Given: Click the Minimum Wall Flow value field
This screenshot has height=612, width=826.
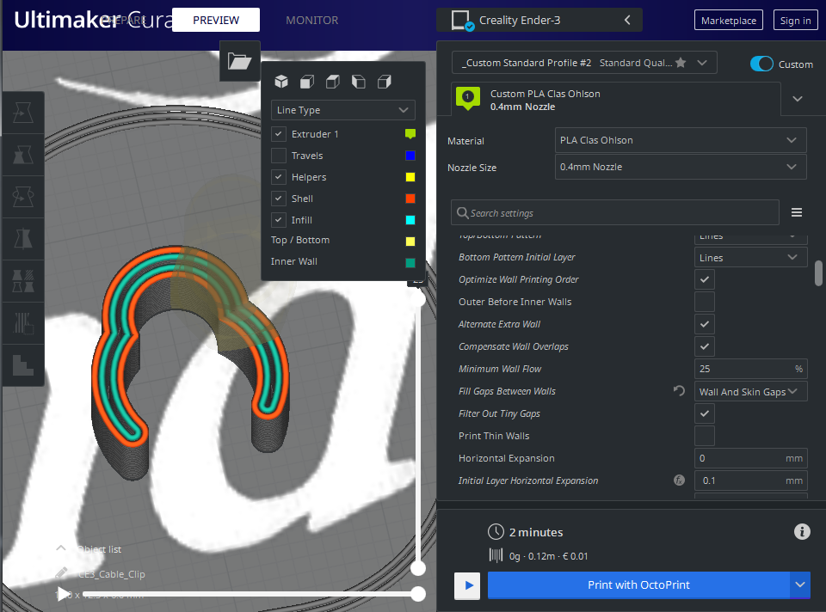Looking at the screenshot, I should [x=750, y=369].
